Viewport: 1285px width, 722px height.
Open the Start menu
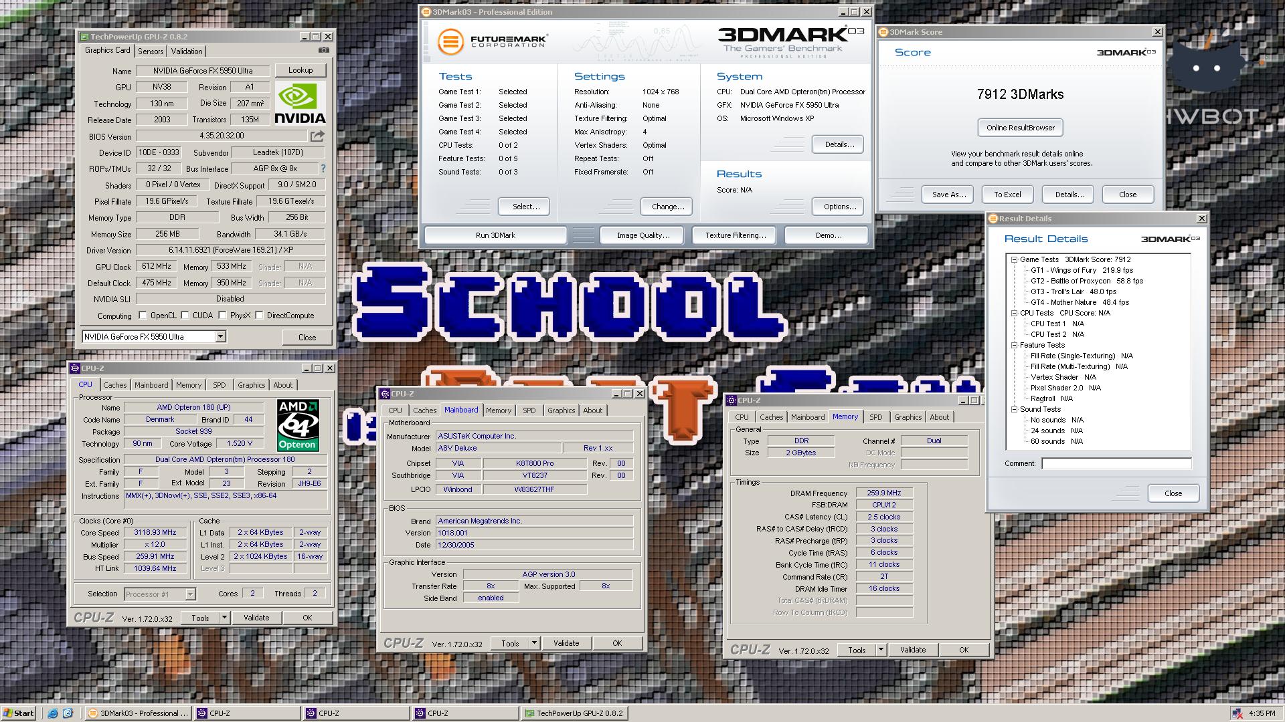click(x=19, y=713)
